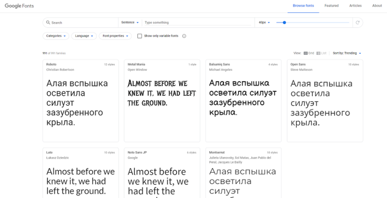Go to the Featured tab
The height and width of the screenshot is (198, 387).
pos(331,5)
